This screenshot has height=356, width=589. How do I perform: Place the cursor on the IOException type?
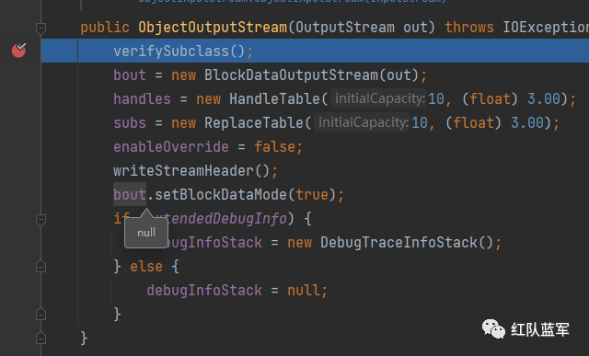click(x=546, y=28)
